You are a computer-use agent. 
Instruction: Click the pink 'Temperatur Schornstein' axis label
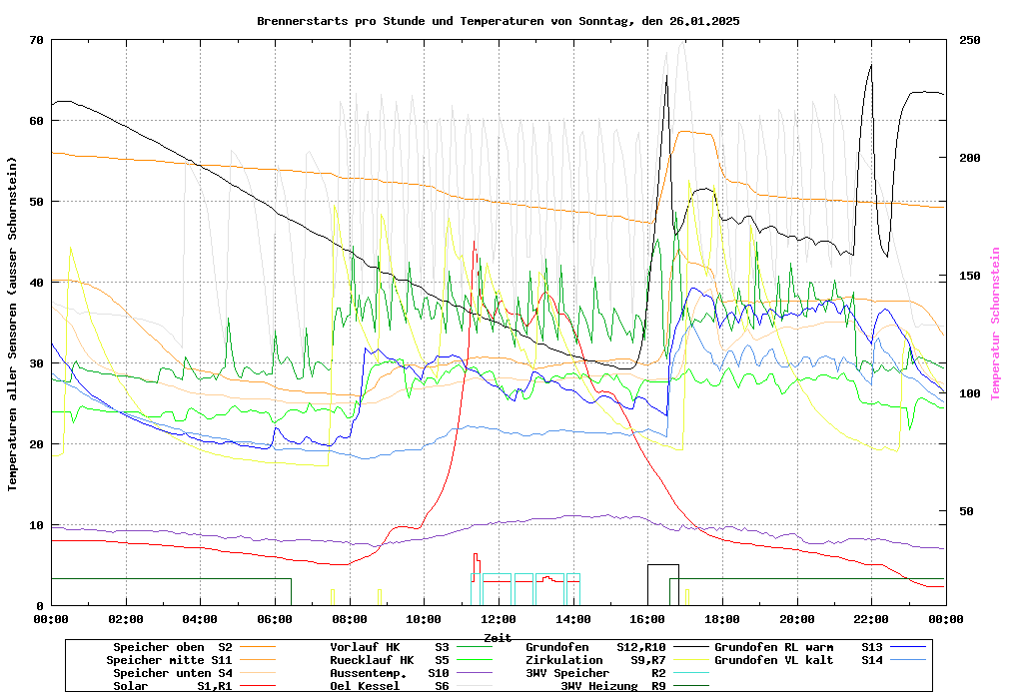pyautogui.click(x=994, y=324)
